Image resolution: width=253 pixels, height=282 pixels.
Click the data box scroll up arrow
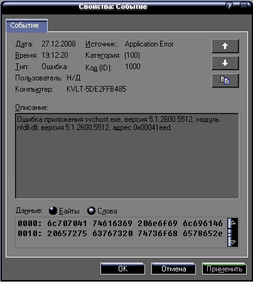(x=232, y=223)
